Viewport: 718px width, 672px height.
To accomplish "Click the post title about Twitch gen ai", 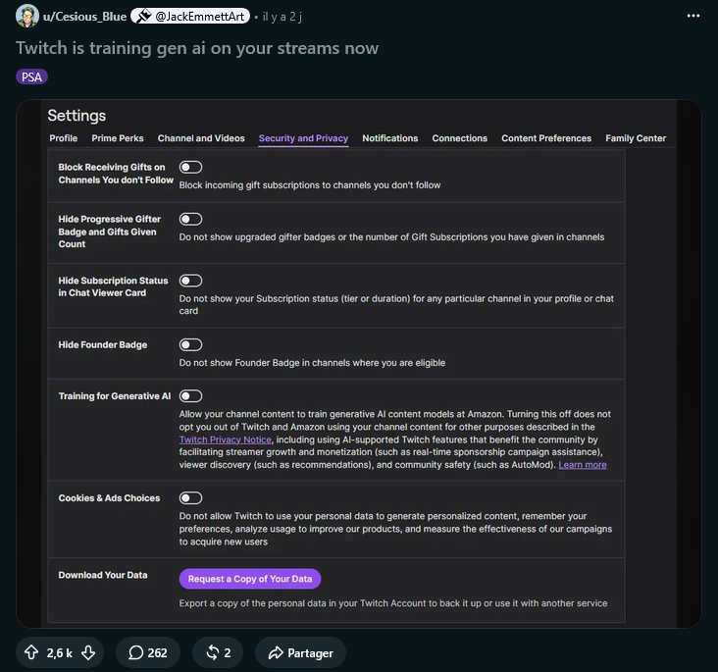I will pos(197,48).
